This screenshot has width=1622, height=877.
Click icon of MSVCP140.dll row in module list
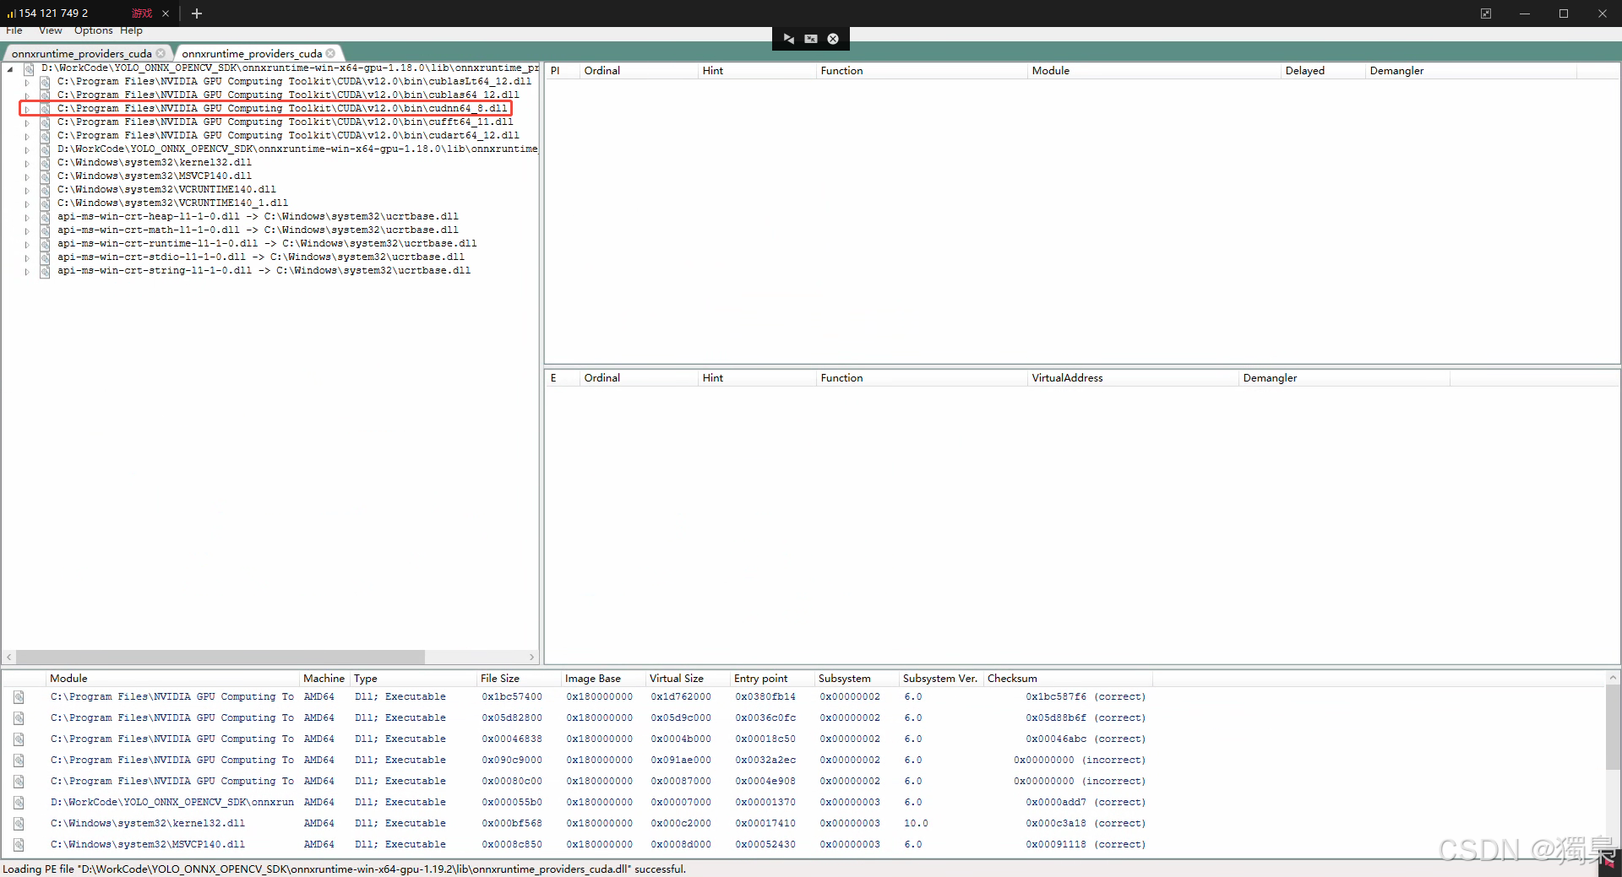(x=19, y=845)
